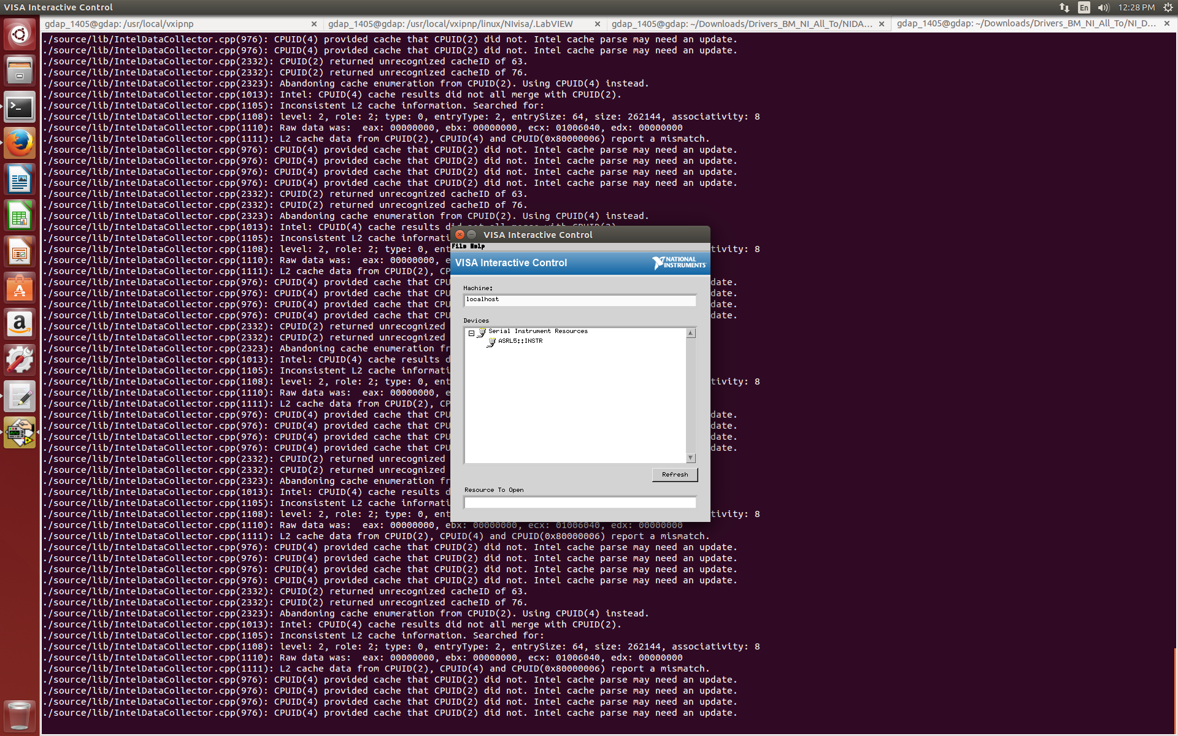Viewport: 1178px width, 736px height.
Task: Open session power gear menu
Action: [1168, 7]
